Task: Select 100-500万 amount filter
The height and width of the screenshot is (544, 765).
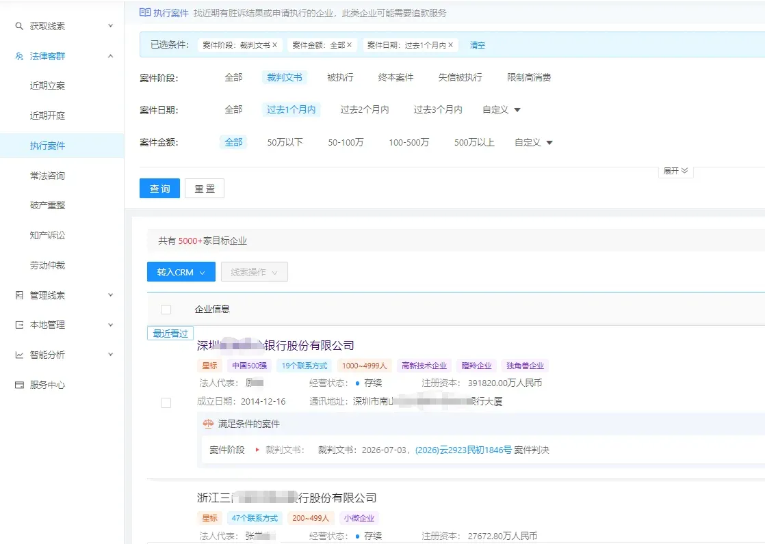Action: (x=409, y=142)
